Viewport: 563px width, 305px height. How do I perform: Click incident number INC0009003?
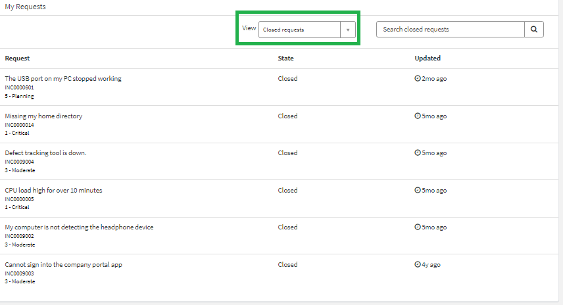click(x=19, y=273)
